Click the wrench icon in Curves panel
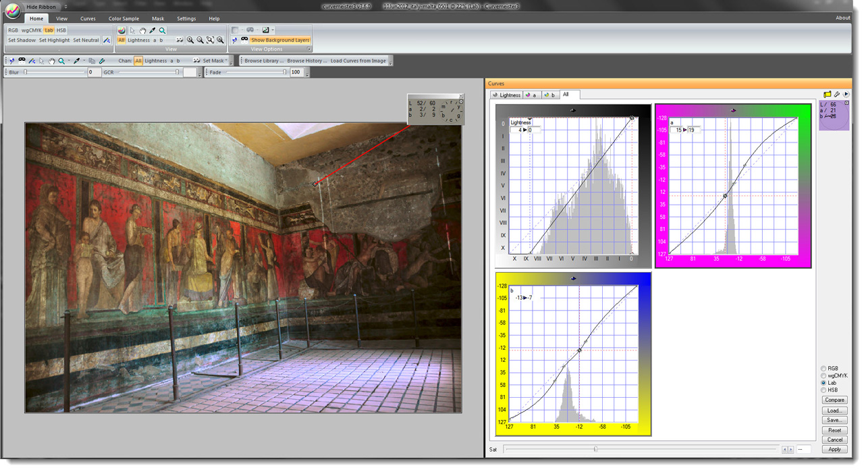864x470 pixels. [837, 94]
